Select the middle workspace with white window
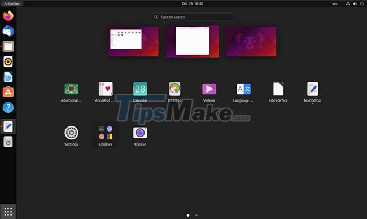The width and height of the screenshot is (367, 219). point(193,41)
